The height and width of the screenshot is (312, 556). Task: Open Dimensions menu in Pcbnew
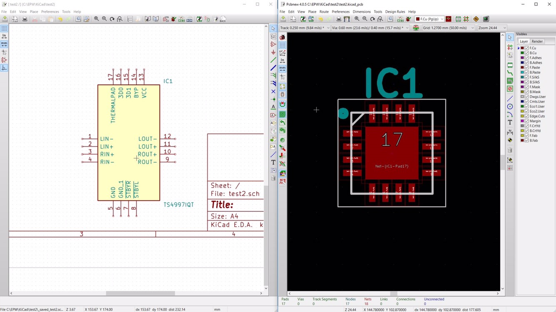(x=362, y=12)
